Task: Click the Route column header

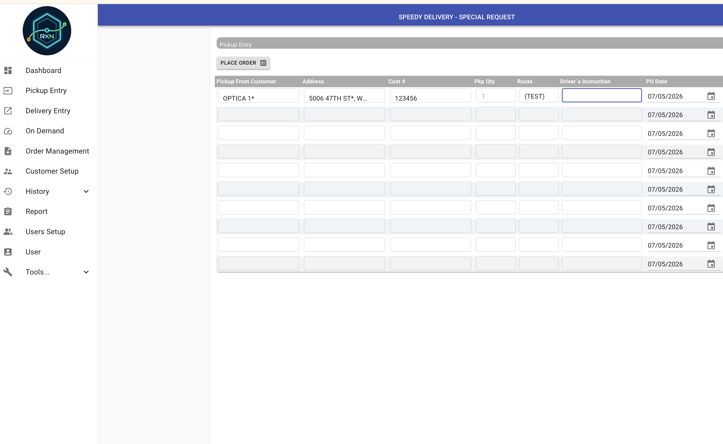Action: point(525,81)
